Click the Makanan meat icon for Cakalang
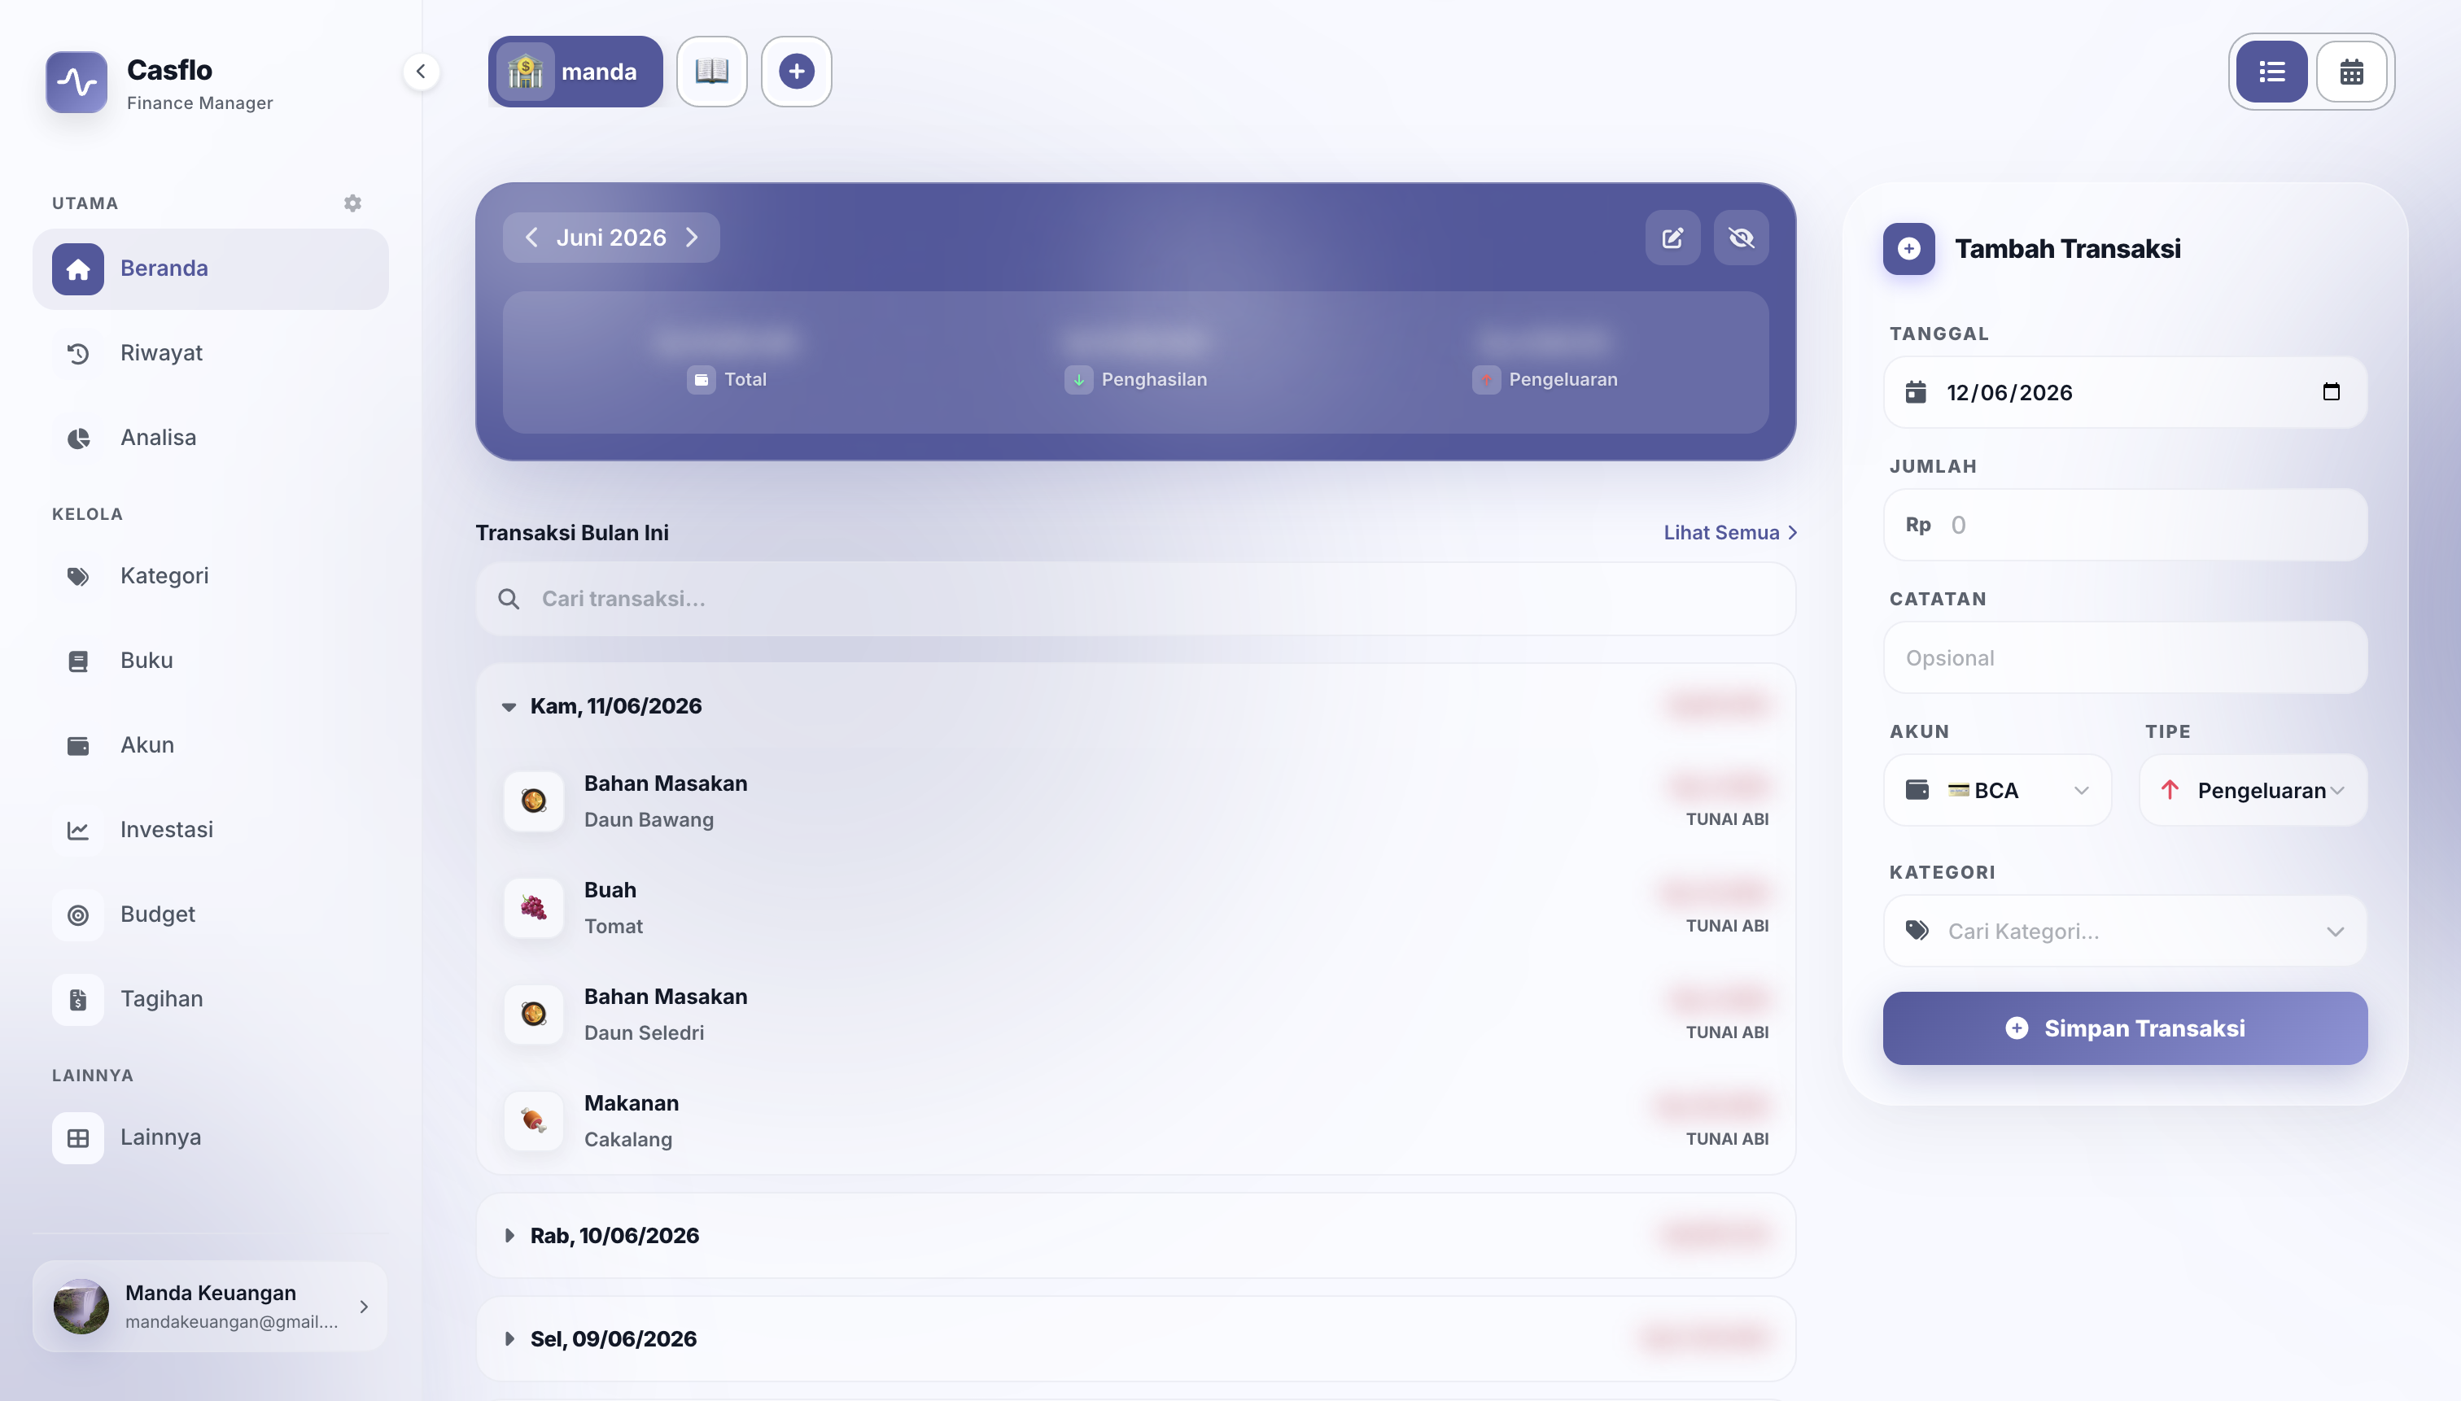Screen dimensions: 2461x1401 533,1120
